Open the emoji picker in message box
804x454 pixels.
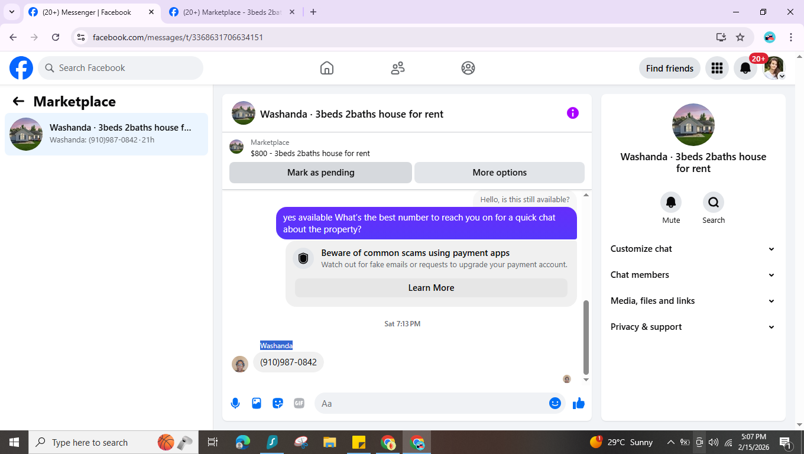555,403
